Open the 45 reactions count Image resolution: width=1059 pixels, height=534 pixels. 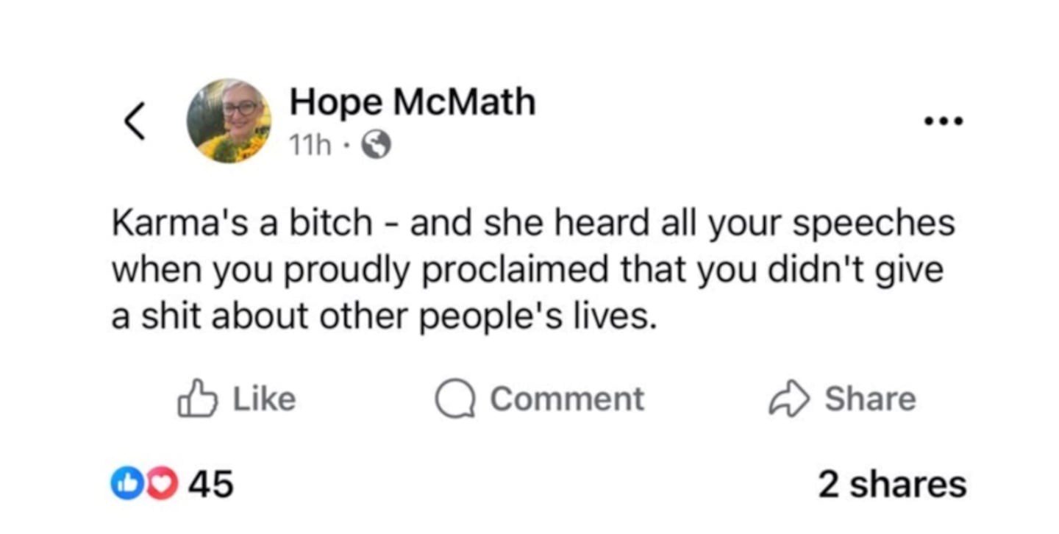tap(211, 485)
